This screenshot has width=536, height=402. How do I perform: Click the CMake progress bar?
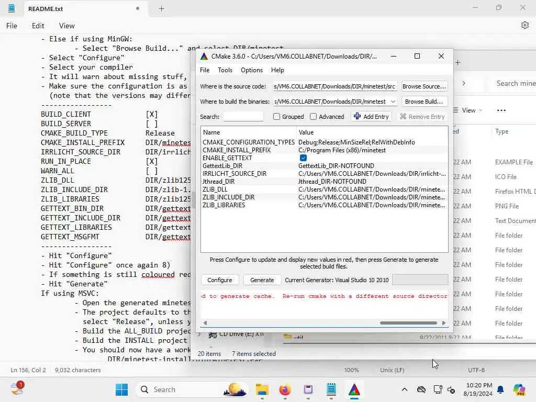[x=420, y=280]
